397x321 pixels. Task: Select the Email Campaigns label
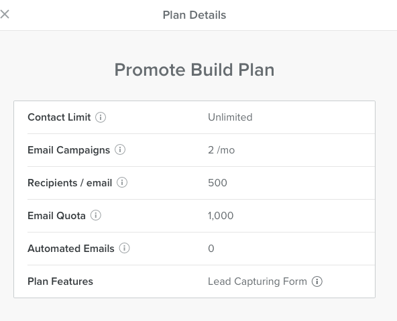[x=68, y=150]
